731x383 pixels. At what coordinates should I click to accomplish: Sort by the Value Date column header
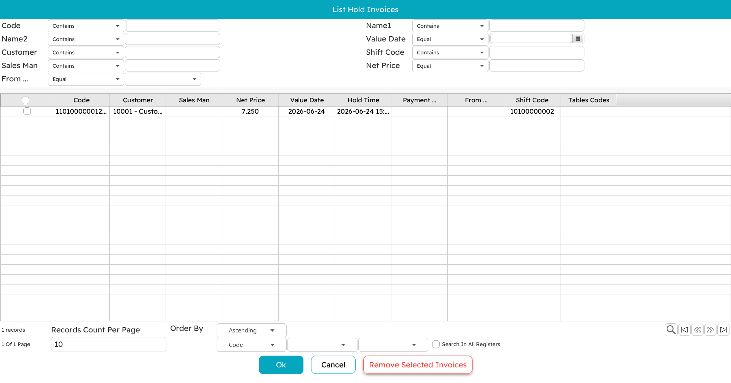pyautogui.click(x=307, y=100)
